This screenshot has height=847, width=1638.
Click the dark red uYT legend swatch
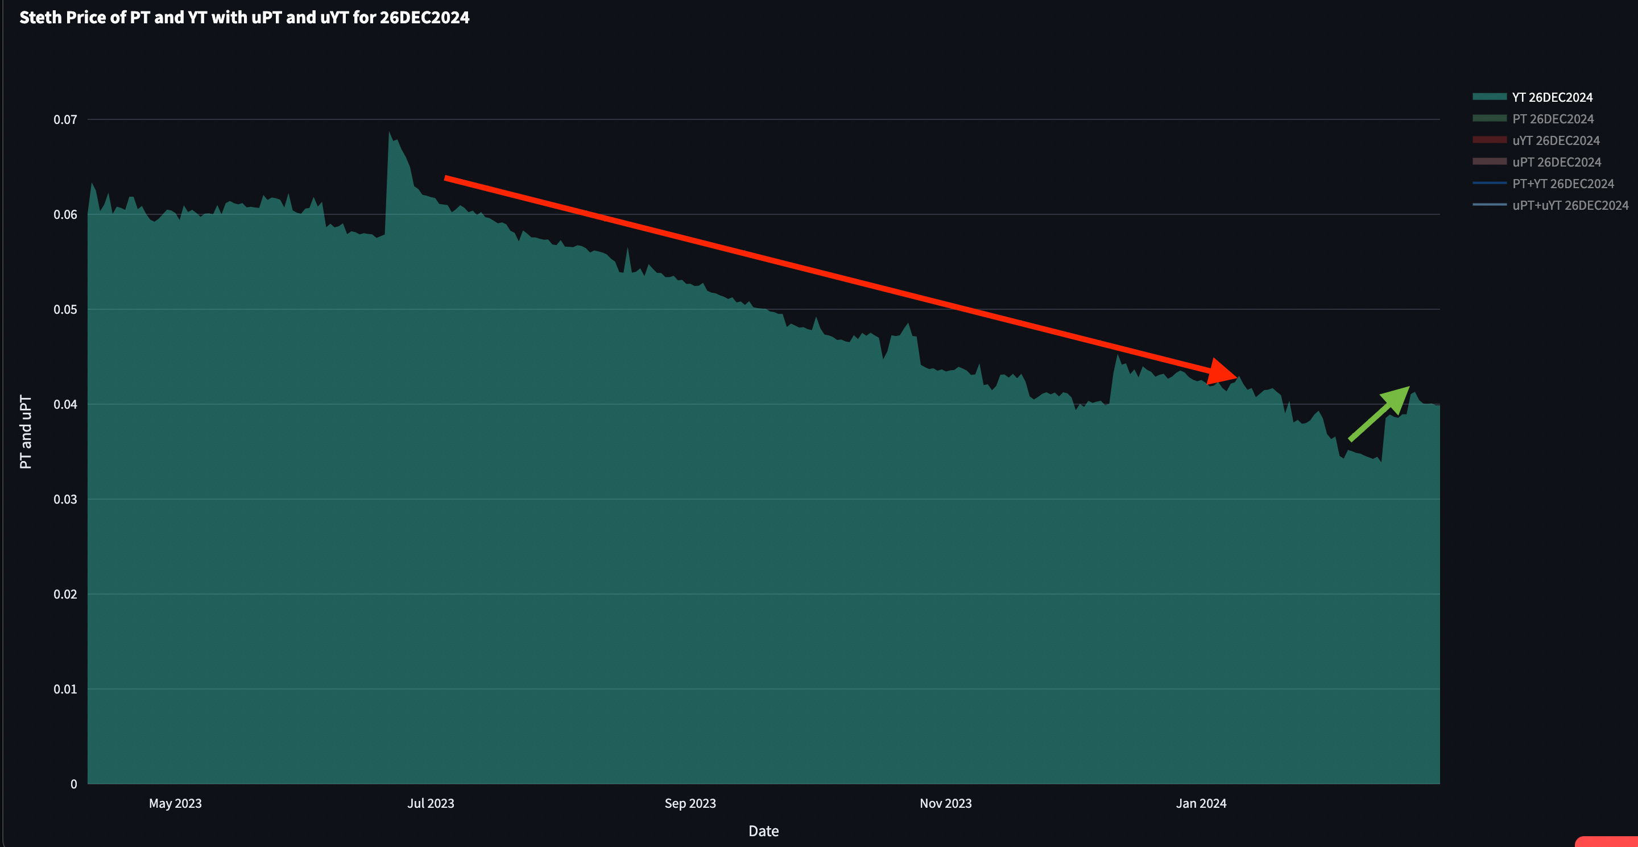1489,140
